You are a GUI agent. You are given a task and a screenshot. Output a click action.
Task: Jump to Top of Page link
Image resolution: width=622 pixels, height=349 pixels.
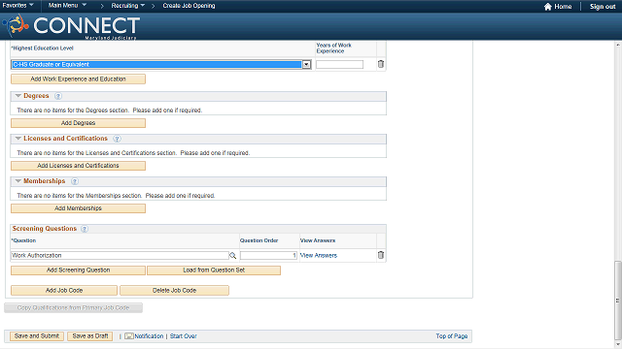452,336
